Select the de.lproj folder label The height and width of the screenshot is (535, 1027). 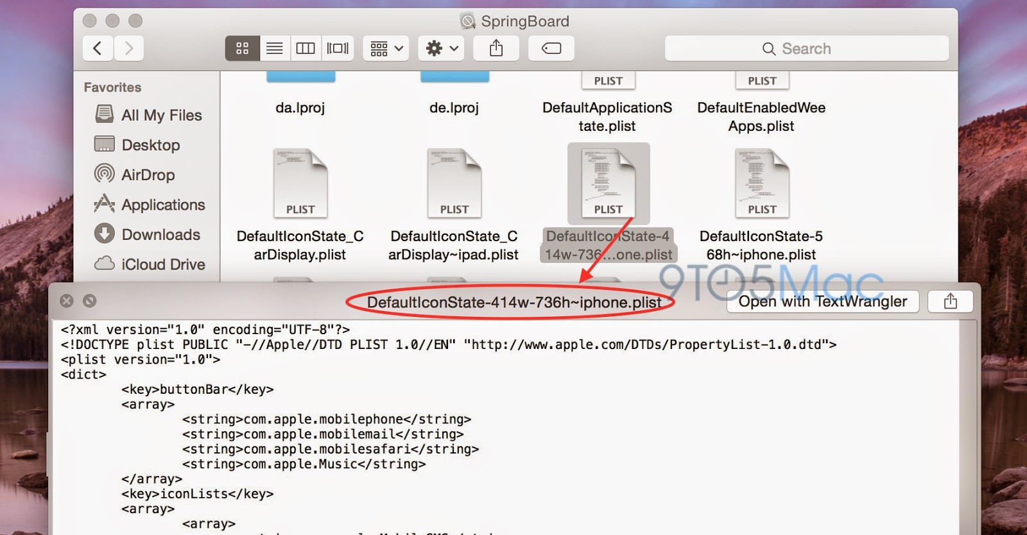[454, 108]
